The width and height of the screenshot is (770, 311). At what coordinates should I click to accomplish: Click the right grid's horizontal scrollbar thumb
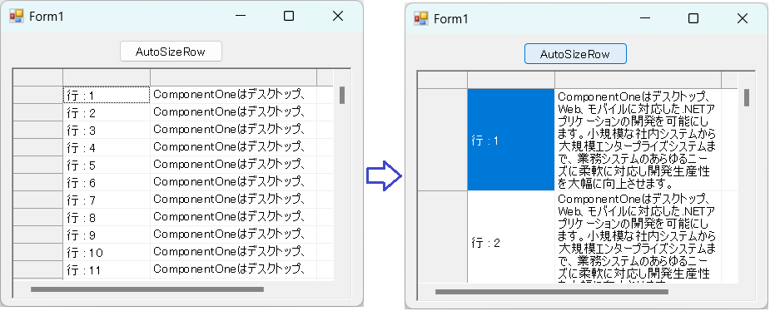click(x=552, y=292)
